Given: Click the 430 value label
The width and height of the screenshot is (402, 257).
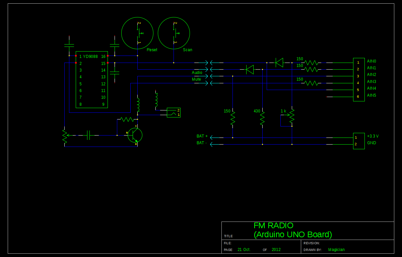Looking at the screenshot, I should [x=257, y=111].
